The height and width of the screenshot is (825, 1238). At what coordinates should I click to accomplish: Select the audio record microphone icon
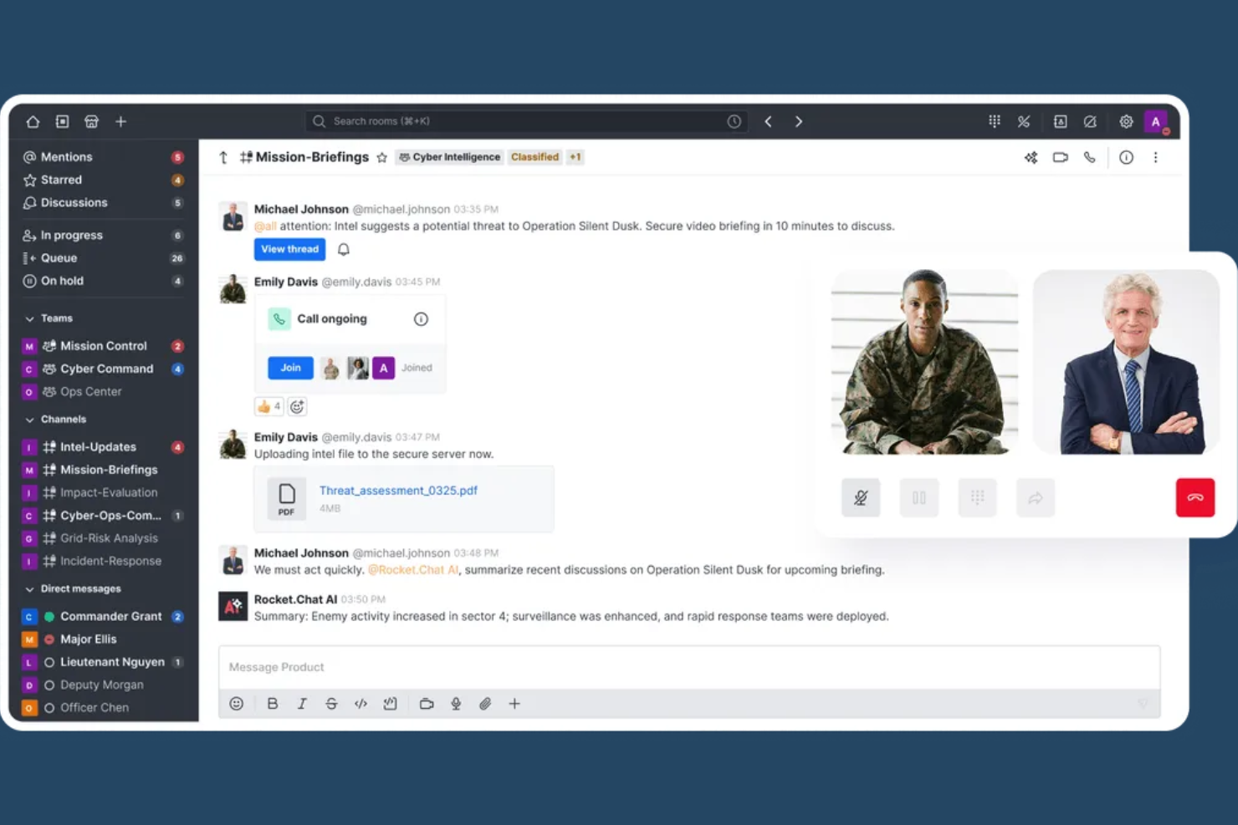pos(456,704)
